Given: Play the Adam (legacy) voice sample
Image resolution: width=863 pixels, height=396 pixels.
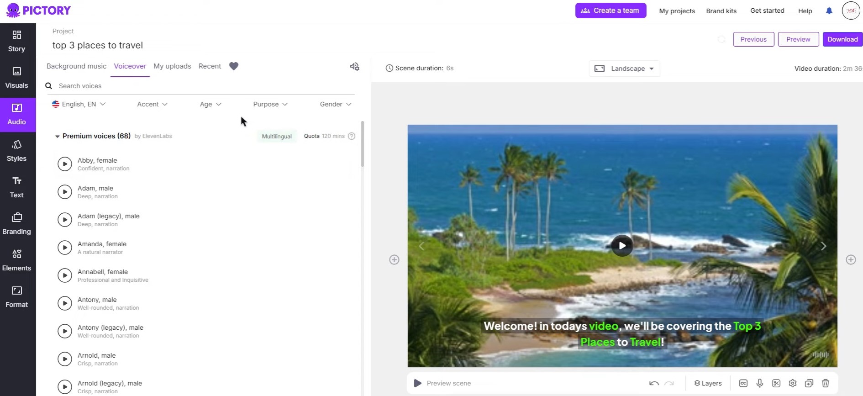Looking at the screenshot, I should pos(65,220).
